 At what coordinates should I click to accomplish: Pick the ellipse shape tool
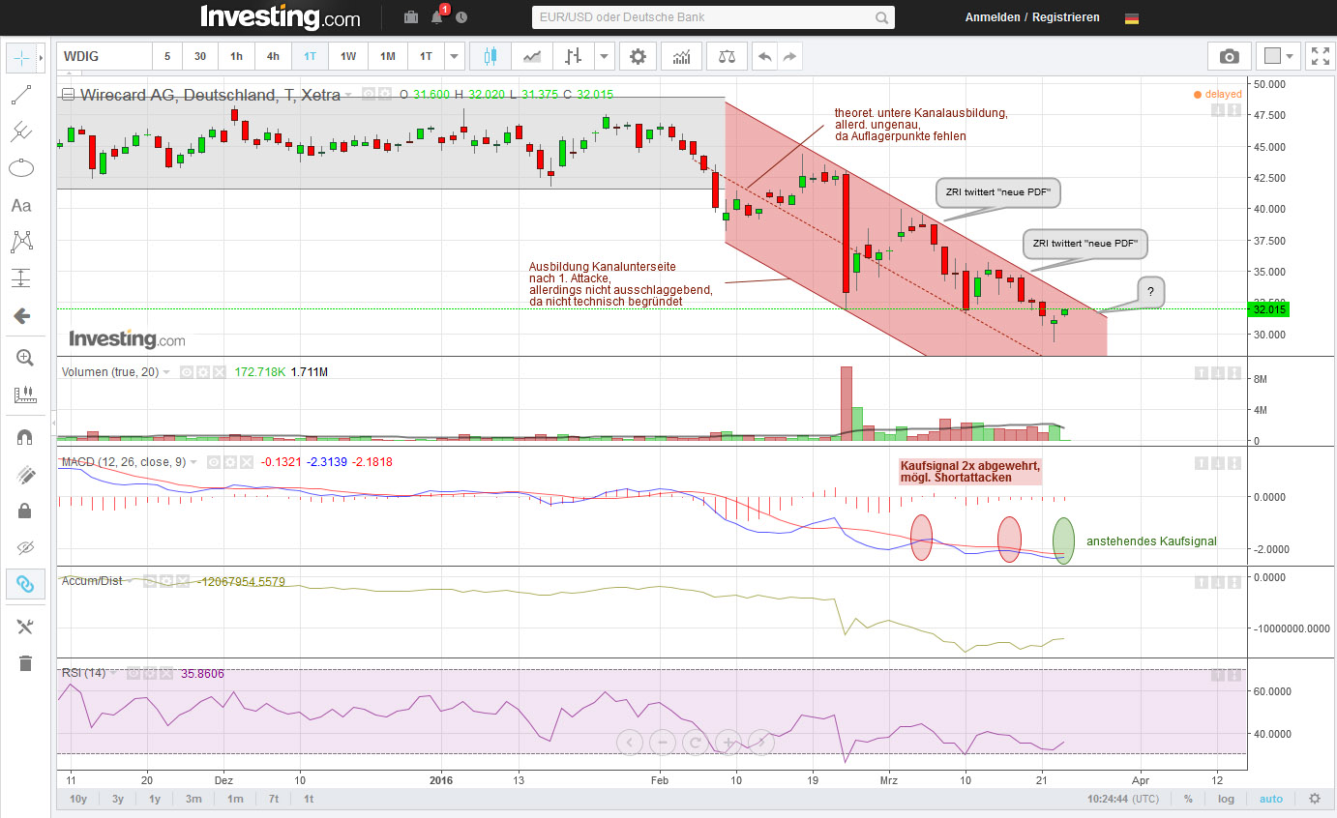[21, 168]
